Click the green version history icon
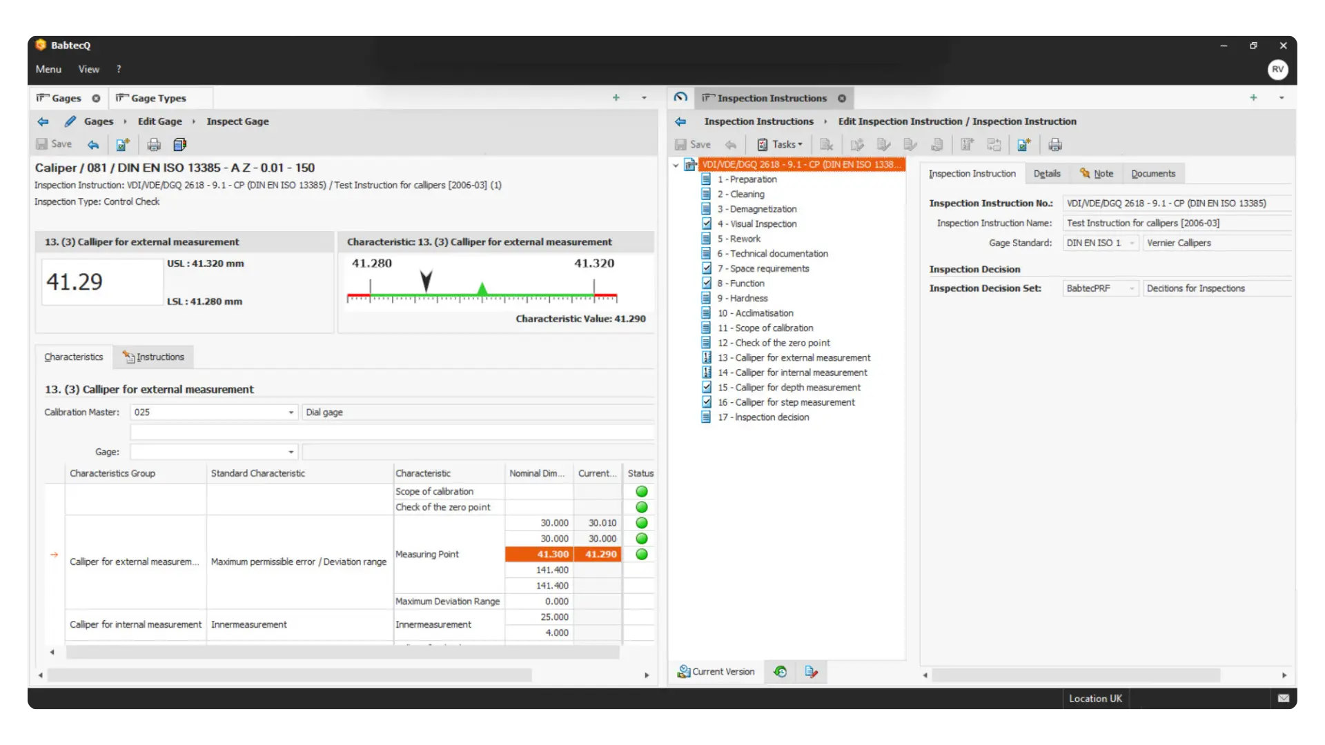 pyautogui.click(x=780, y=671)
